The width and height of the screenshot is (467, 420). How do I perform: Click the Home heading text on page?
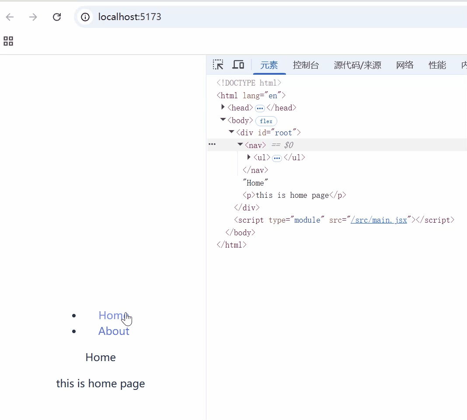(101, 357)
